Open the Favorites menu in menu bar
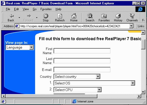Image resolution: width=147 pixels, height=105 pixels. [46, 9]
